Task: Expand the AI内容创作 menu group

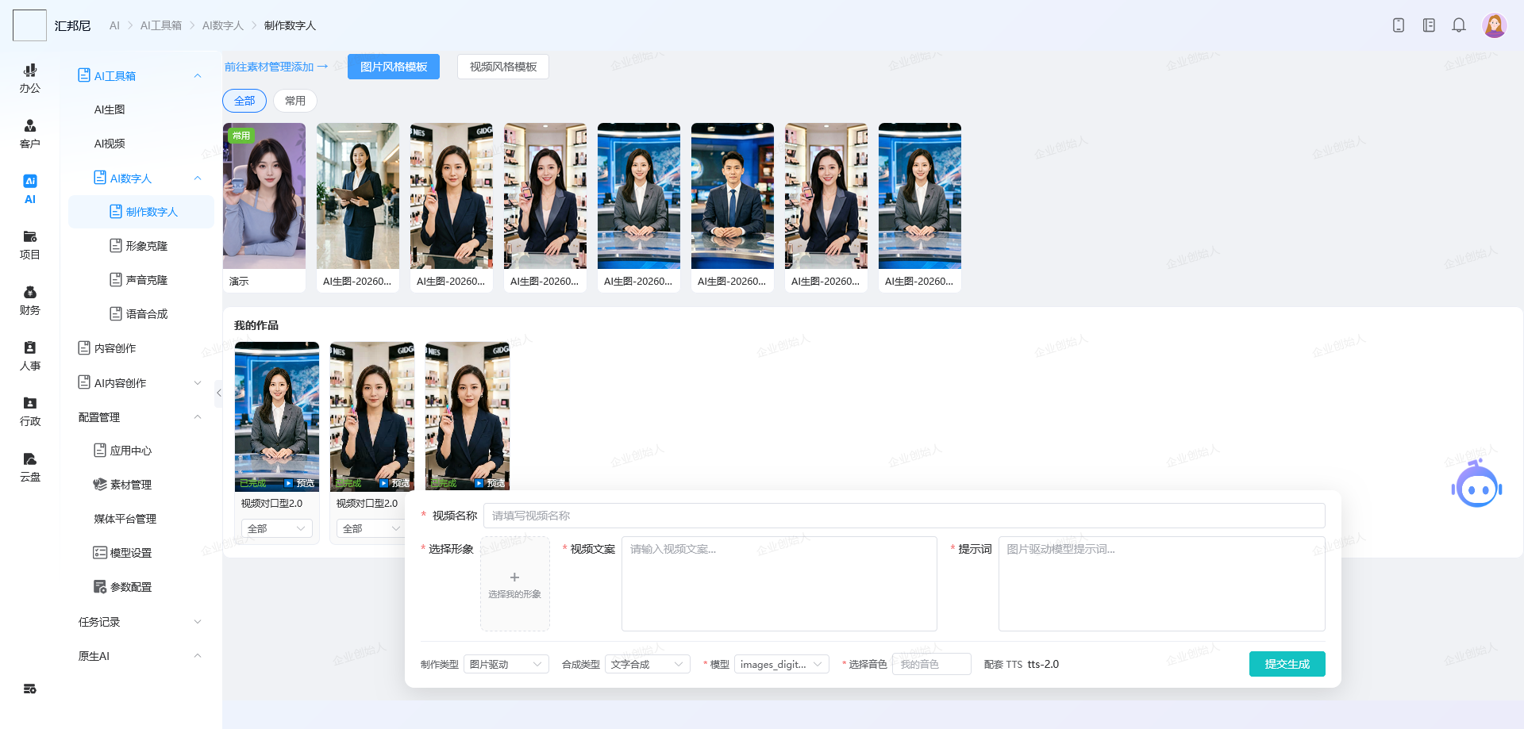Action: pyautogui.click(x=198, y=383)
